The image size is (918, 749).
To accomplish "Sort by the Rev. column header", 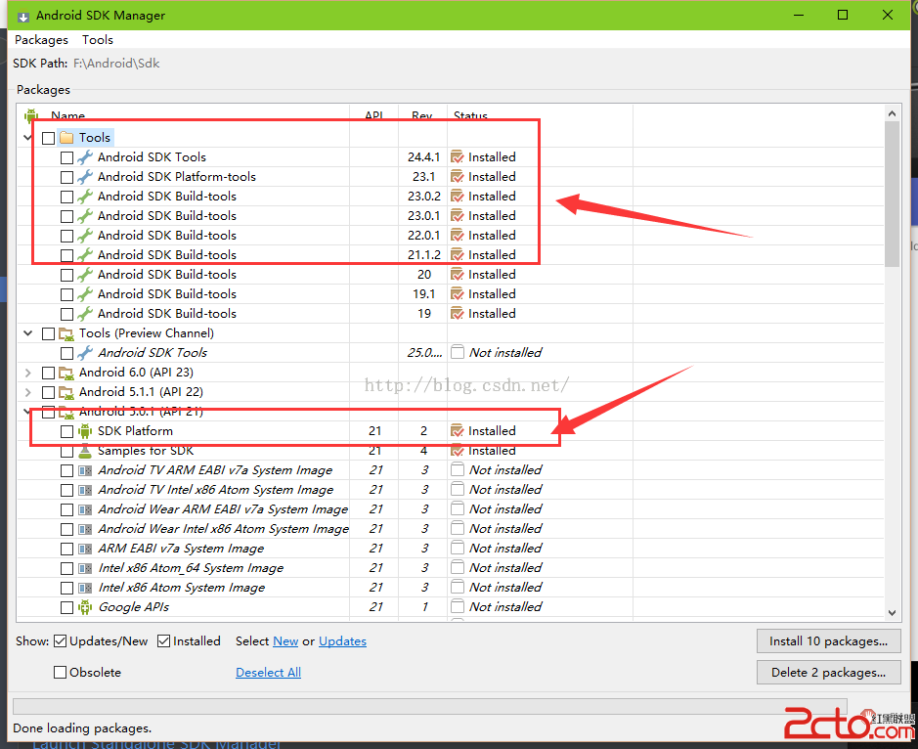I will (422, 115).
